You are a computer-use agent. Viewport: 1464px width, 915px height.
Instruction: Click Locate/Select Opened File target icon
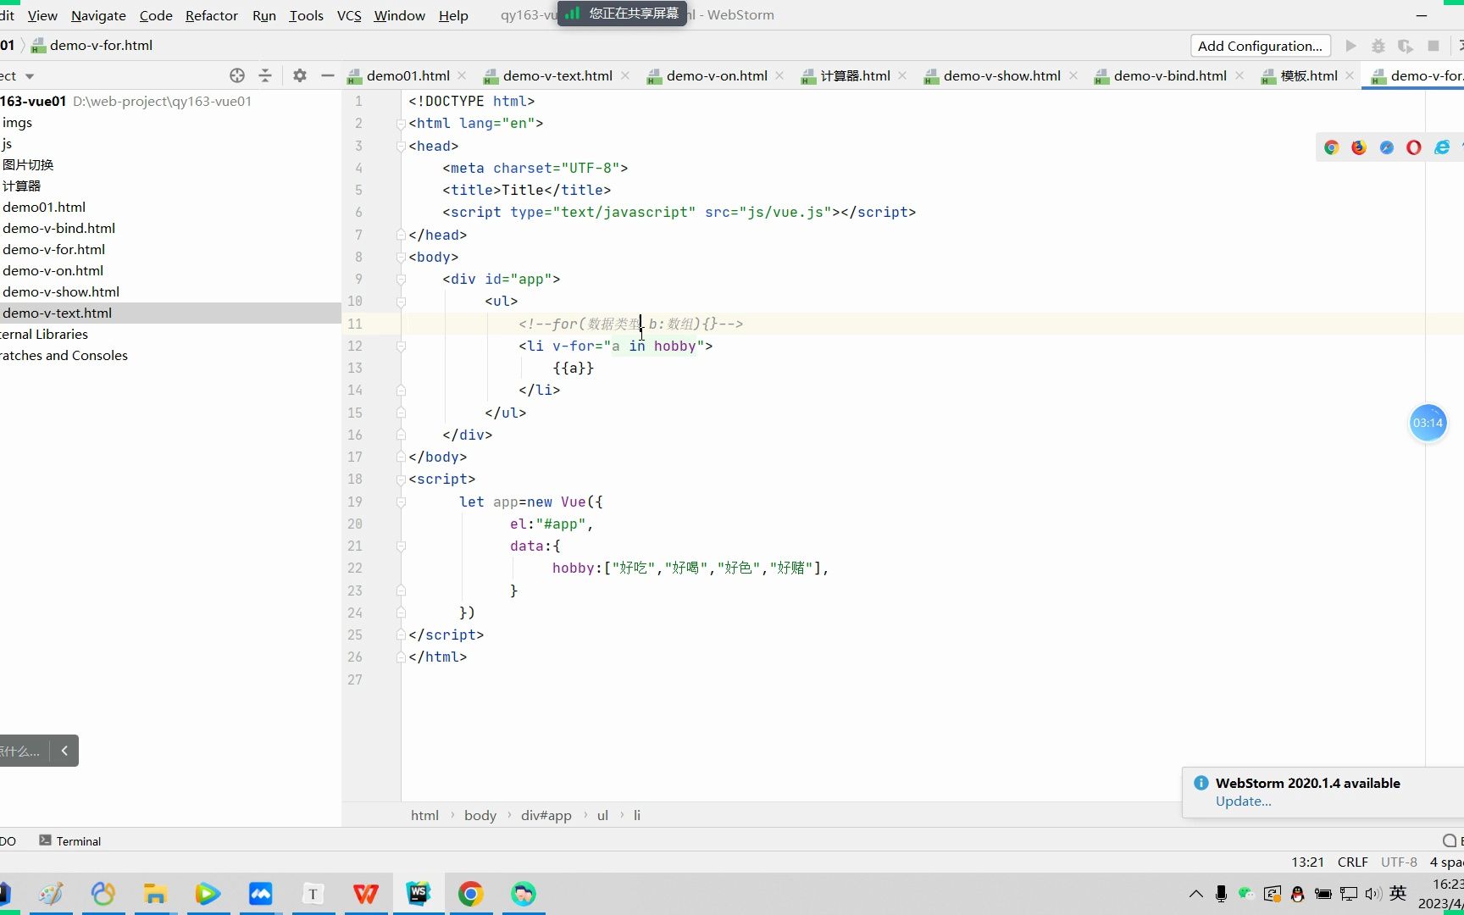point(237,75)
